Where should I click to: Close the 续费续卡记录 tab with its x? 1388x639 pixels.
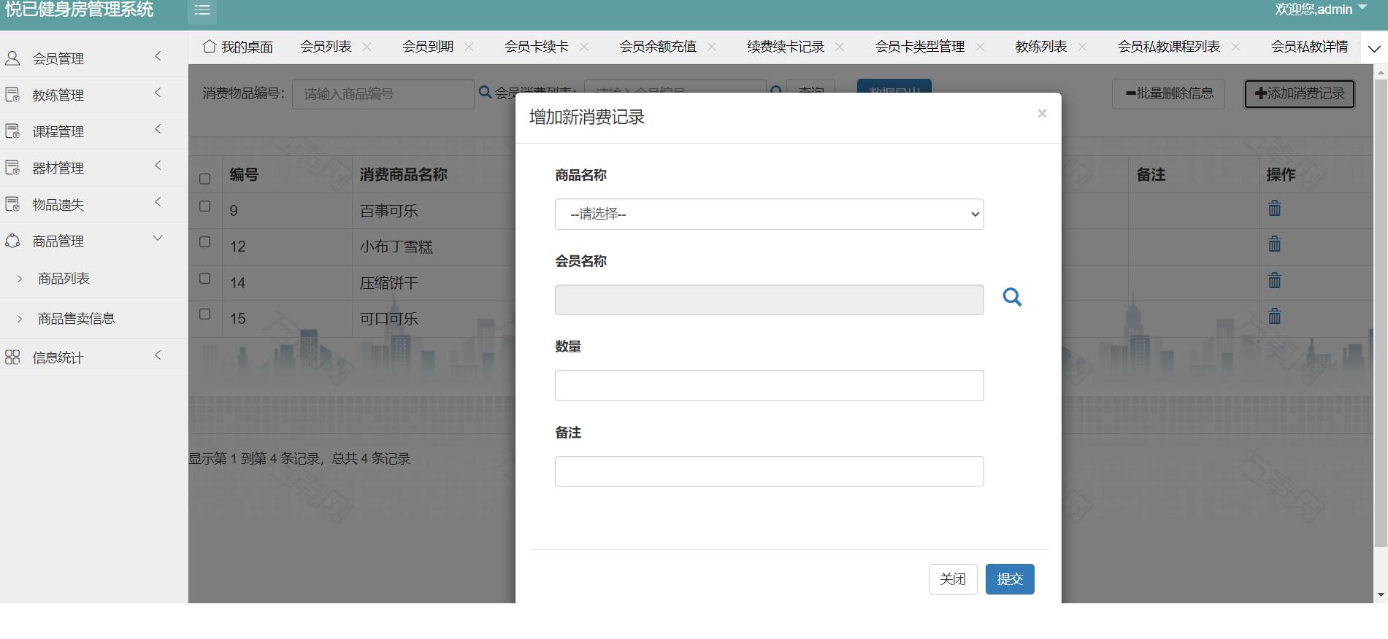click(840, 47)
